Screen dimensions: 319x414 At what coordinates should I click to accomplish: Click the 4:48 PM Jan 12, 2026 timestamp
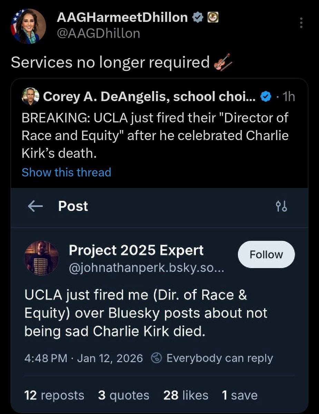pos(84,358)
